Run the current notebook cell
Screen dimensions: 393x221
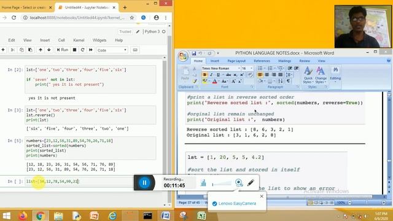tap(63, 50)
